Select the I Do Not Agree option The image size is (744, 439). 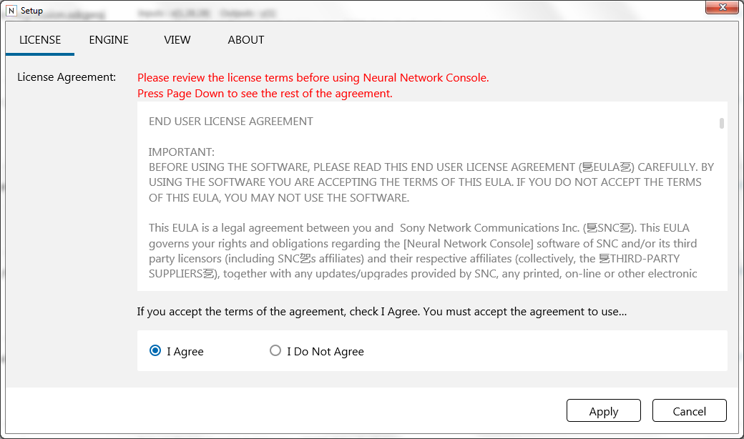[x=275, y=351]
